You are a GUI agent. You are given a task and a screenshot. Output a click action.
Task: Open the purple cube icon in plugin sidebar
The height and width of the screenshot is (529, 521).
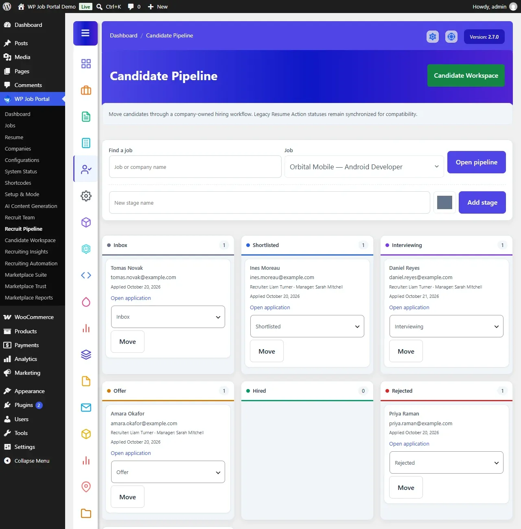point(86,222)
